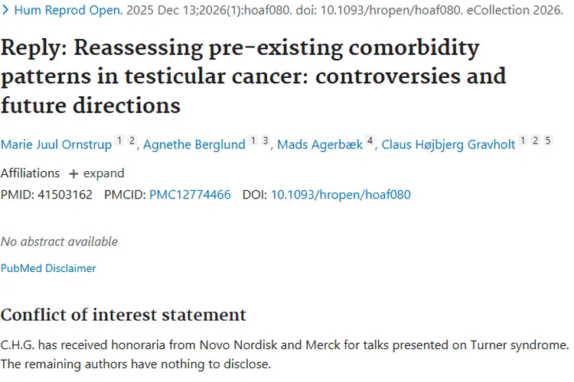This screenshot has width=574, height=382.
Task: Click affiliation 1 superscript after Marie Juul Ornstrup
Action: tap(119, 141)
